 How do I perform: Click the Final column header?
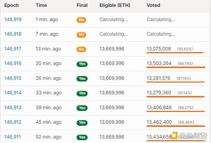[x=82, y=5]
